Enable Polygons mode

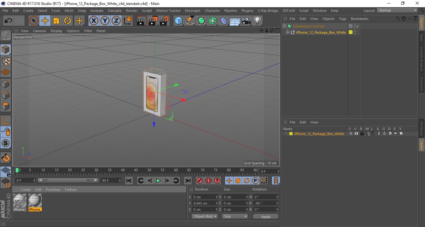6,106
